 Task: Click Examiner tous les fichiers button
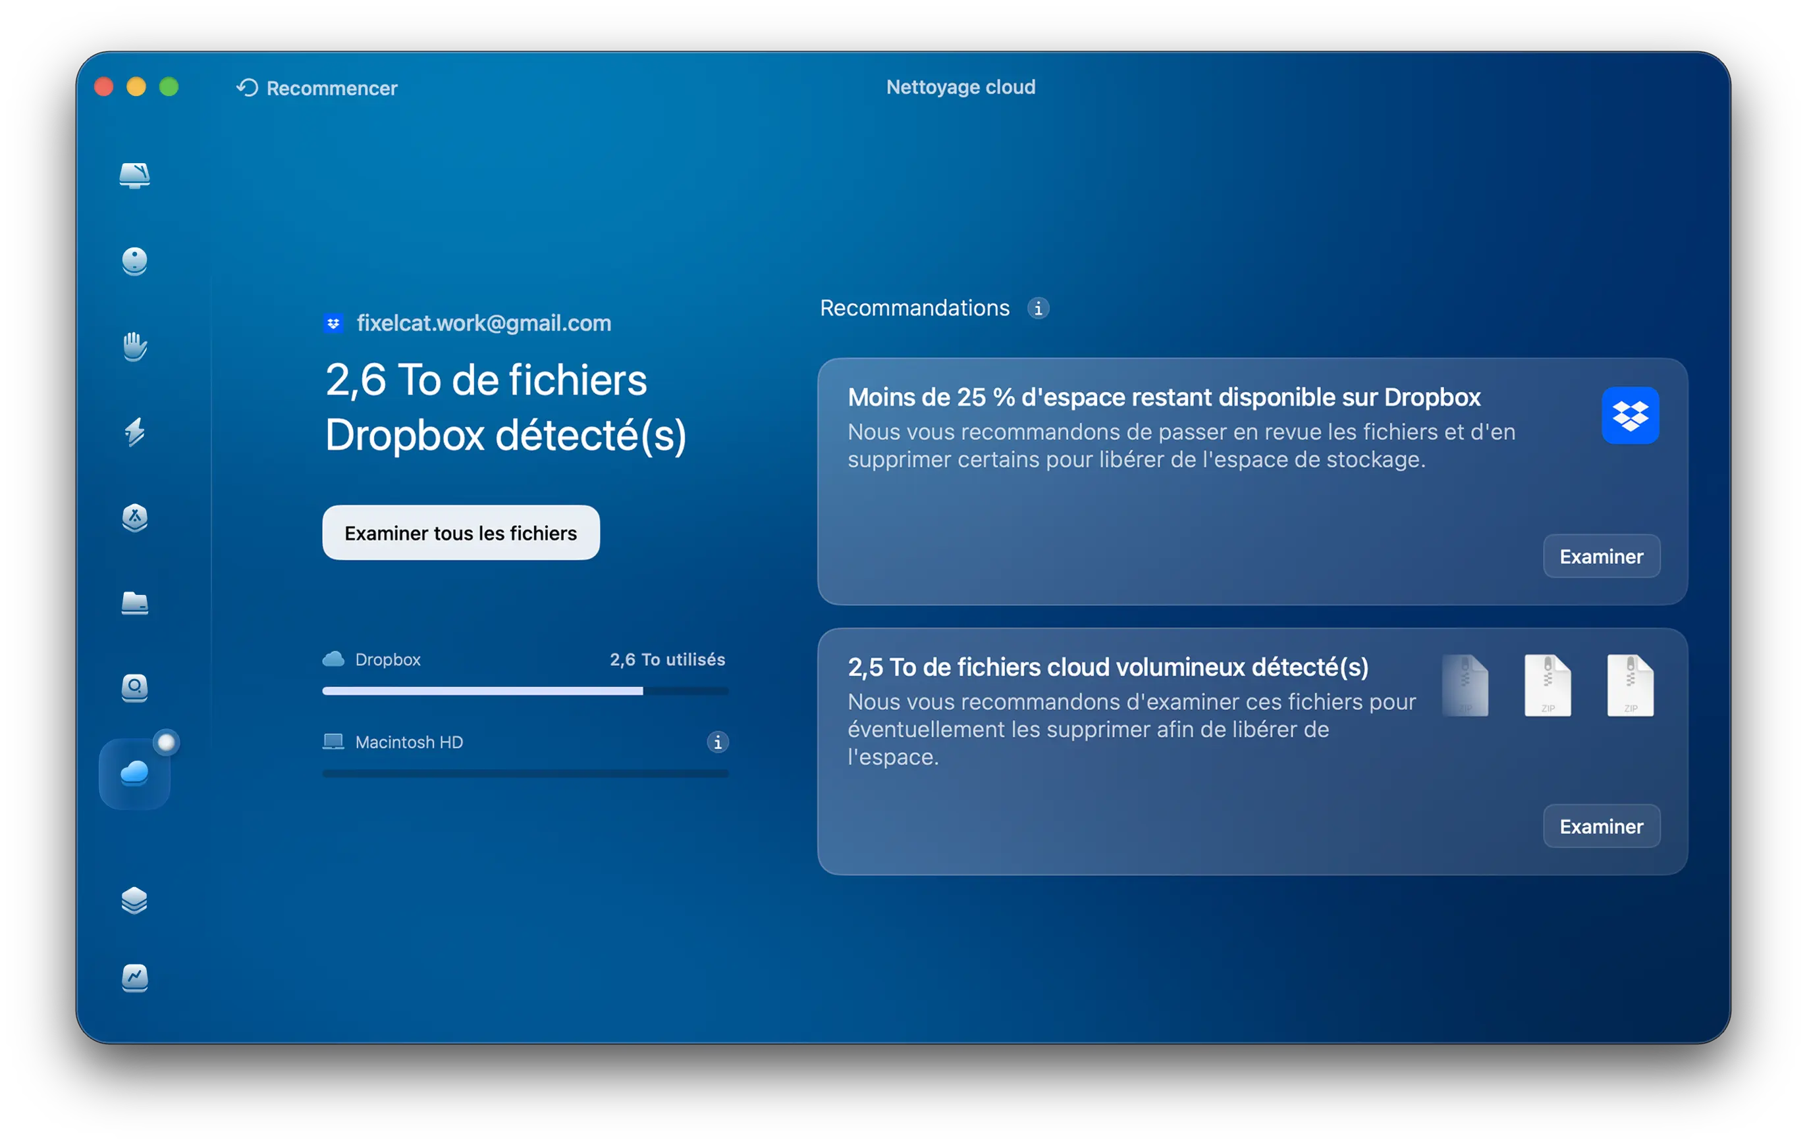pos(461,533)
